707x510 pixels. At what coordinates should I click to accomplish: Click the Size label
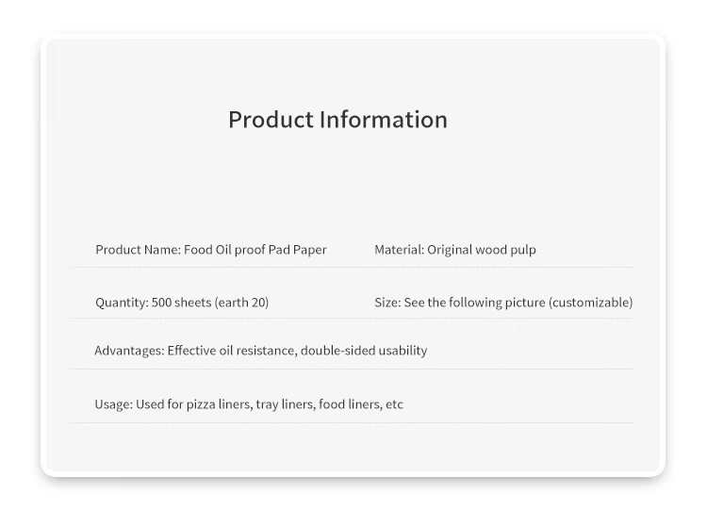coord(386,303)
